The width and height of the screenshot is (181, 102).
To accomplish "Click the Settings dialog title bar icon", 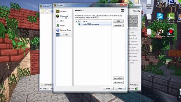I will (x=55, y=5).
